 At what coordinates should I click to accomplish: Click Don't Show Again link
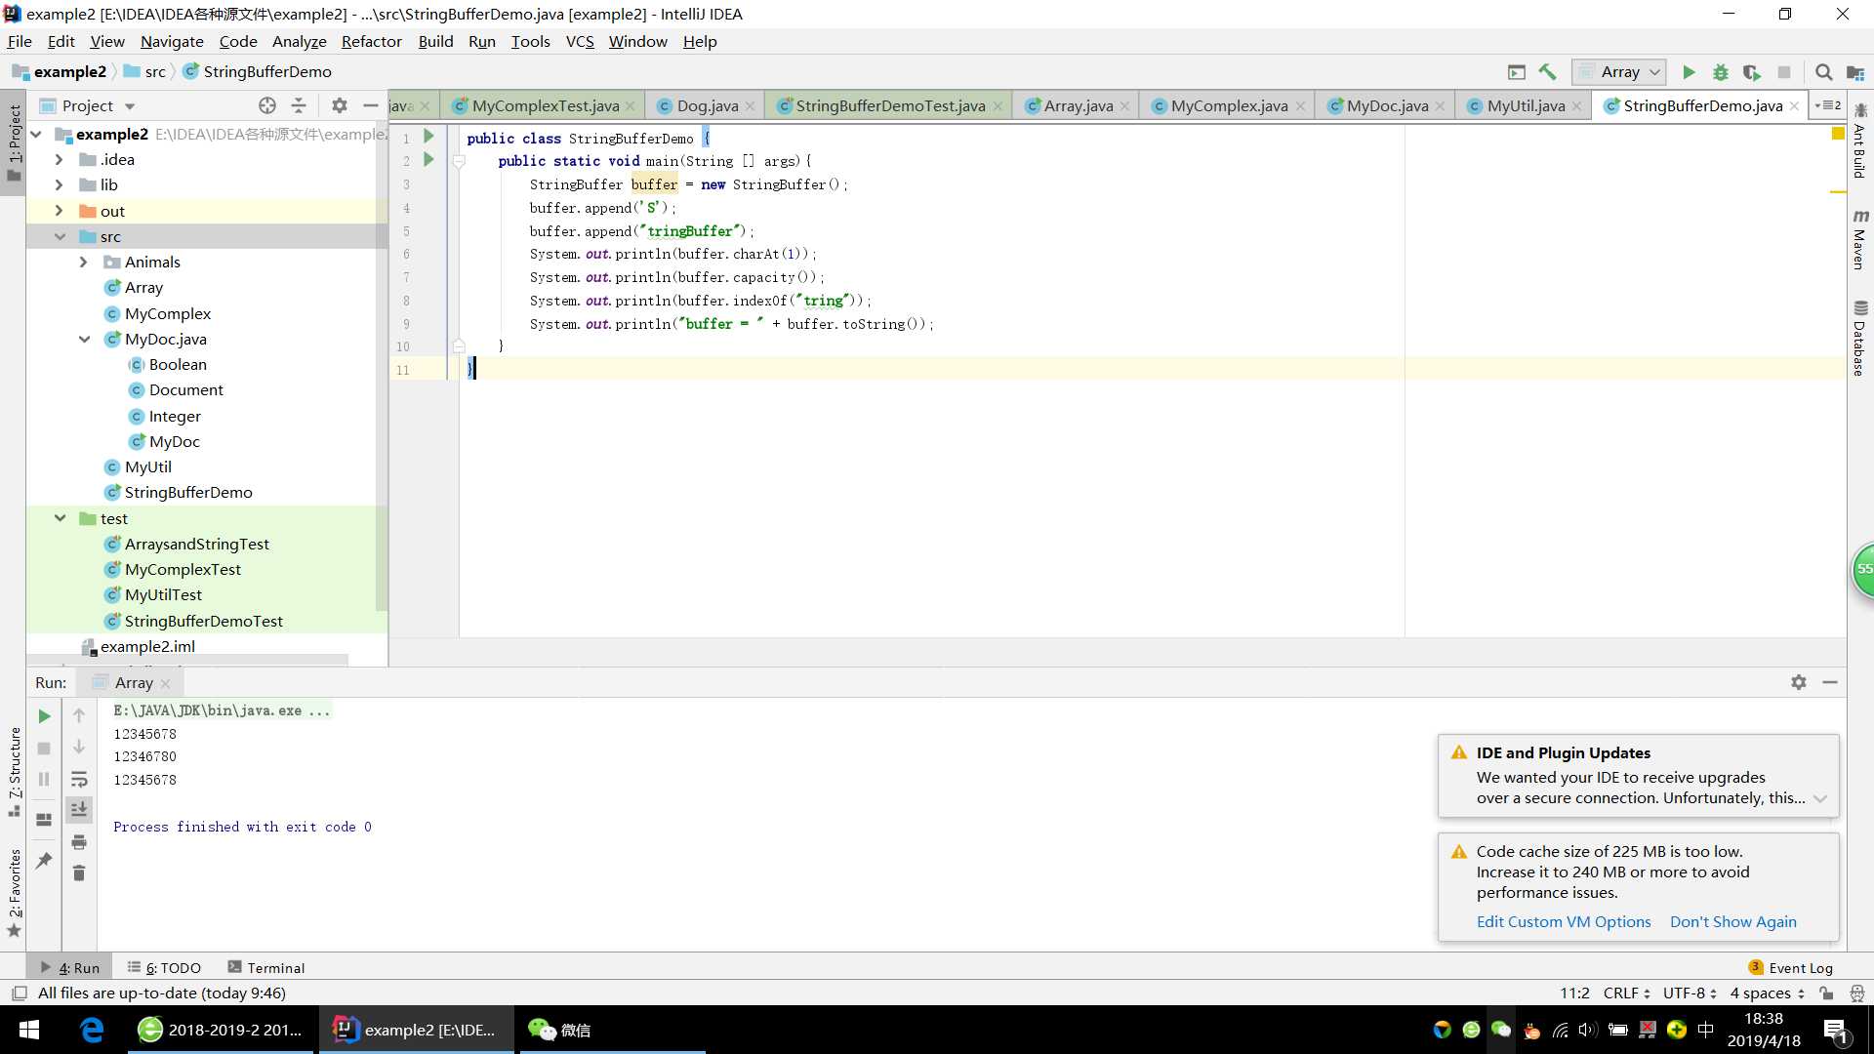[x=1732, y=921]
